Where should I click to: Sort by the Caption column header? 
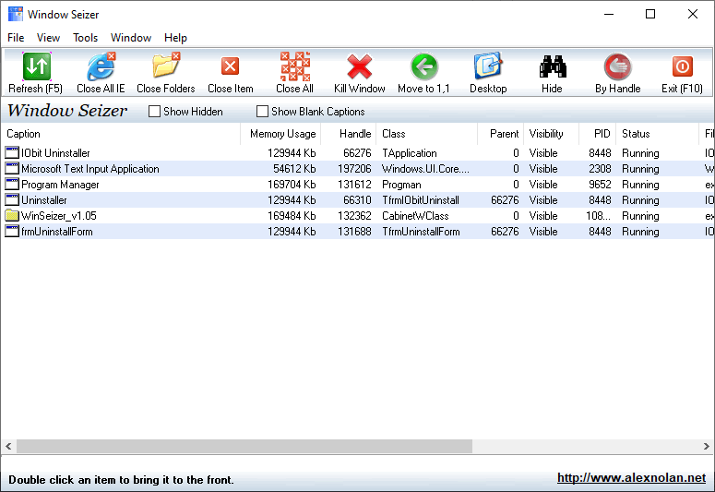(121, 134)
